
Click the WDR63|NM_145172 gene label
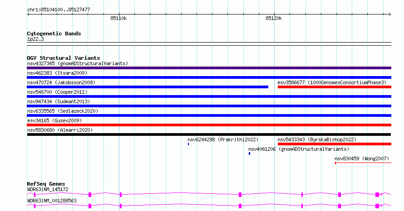coord(48,189)
